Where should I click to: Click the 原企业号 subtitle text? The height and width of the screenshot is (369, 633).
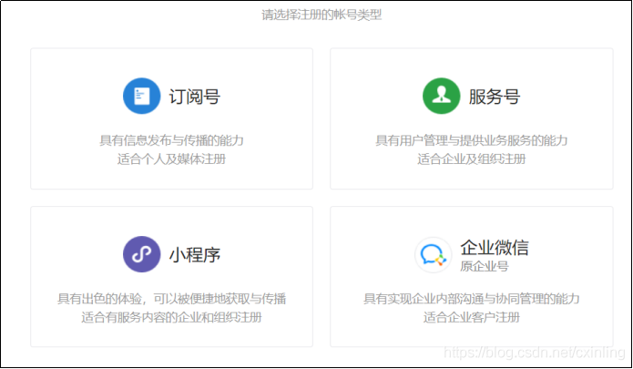point(485,266)
